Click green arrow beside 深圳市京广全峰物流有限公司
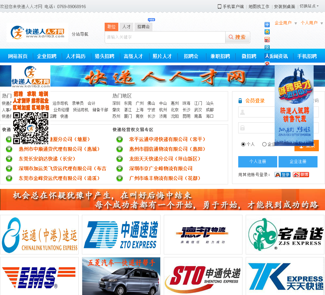The image size is (325, 295). tap(120, 168)
